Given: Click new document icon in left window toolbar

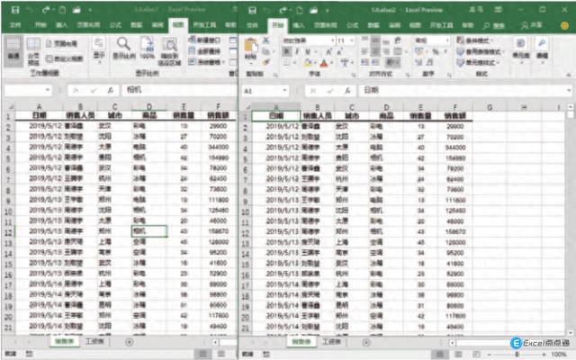Looking at the screenshot, I should [62, 10].
